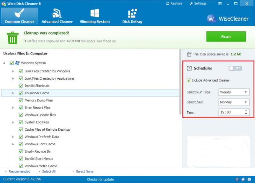Expand the System Log Files node

tap(13, 122)
